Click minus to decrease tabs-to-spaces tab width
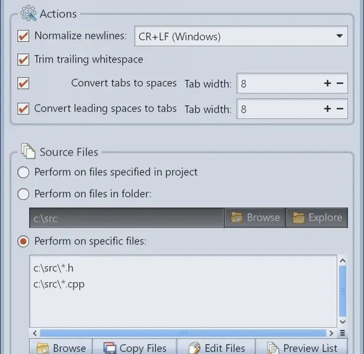Viewport: 364px width, 354px height. pyautogui.click(x=340, y=84)
